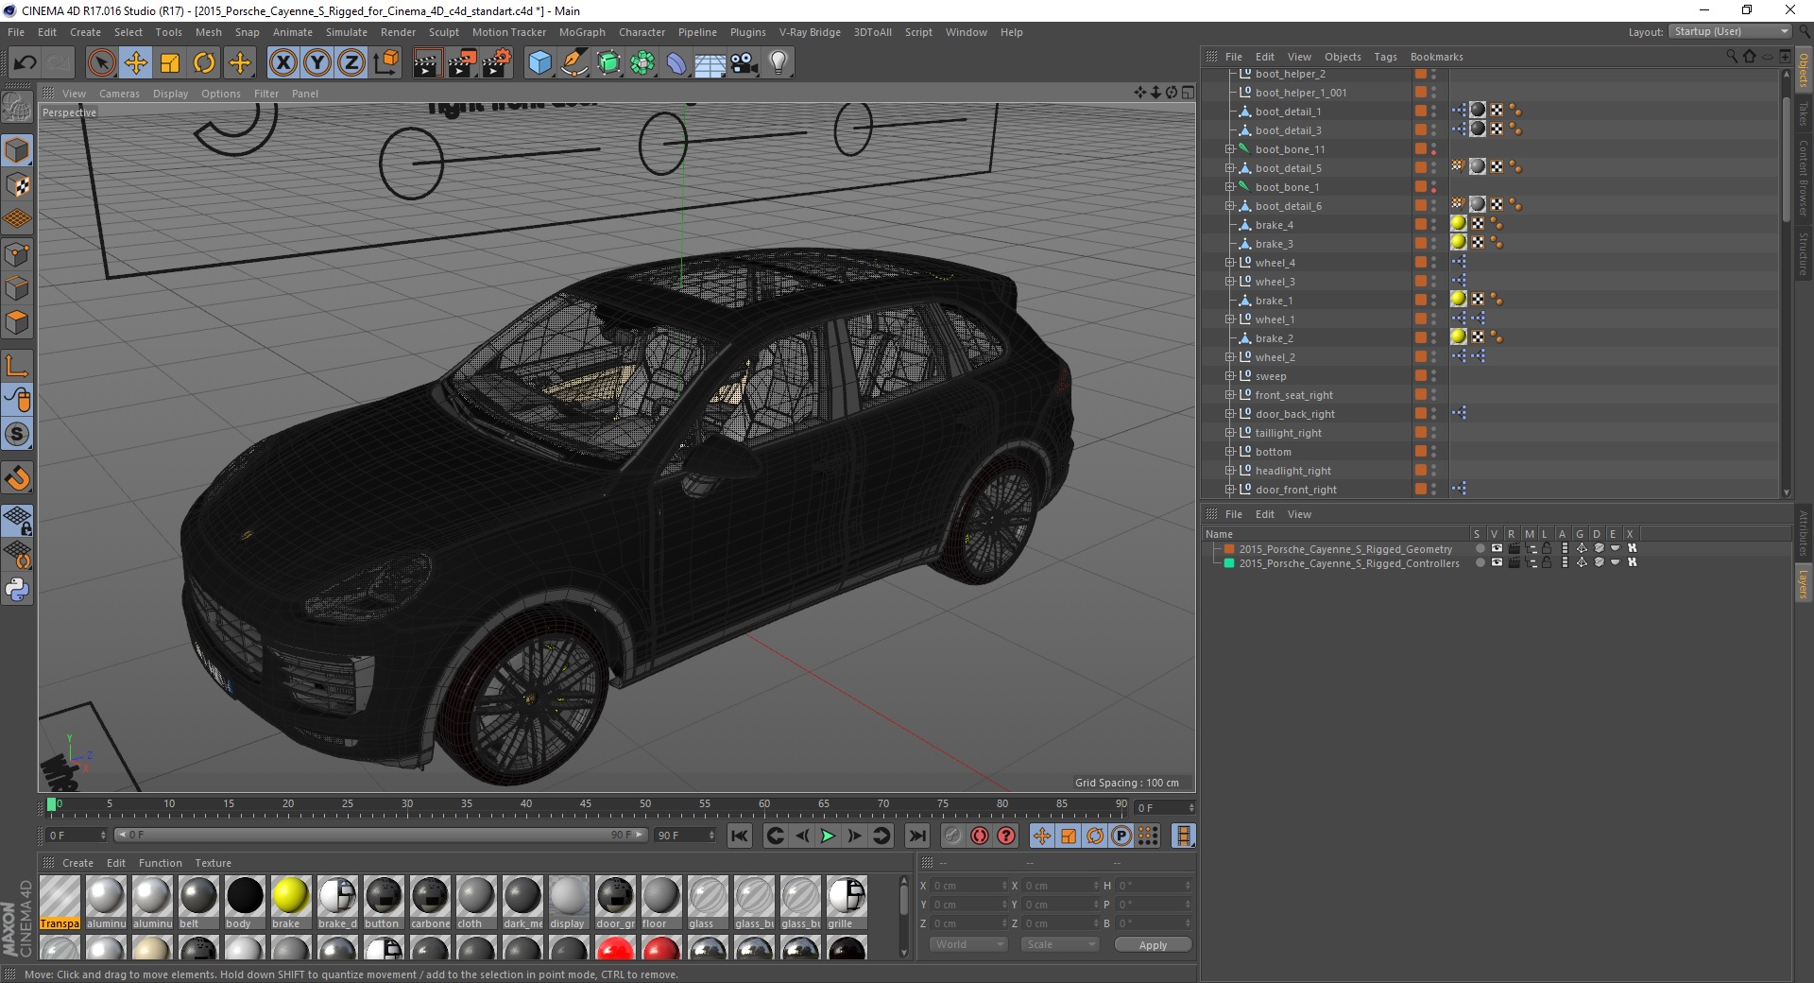The width and height of the screenshot is (1814, 983).
Task: Click the Python icon in left sidebar
Action: [17, 590]
